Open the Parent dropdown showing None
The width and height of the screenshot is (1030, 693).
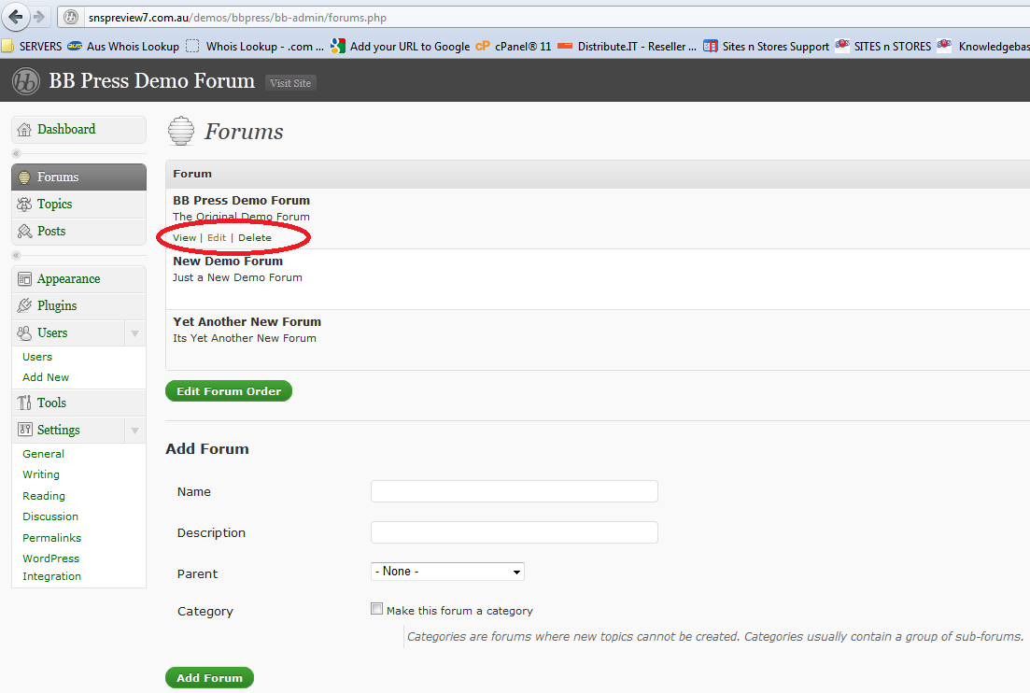coord(447,572)
